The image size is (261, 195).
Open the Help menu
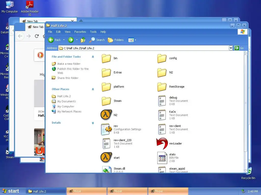point(103,32)
